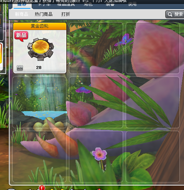Click the scrolling announcement text at the top
The height and width of the screenshot is (190, 184).
[63, 1]
